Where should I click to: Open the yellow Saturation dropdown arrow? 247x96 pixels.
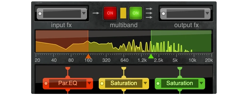145,83
